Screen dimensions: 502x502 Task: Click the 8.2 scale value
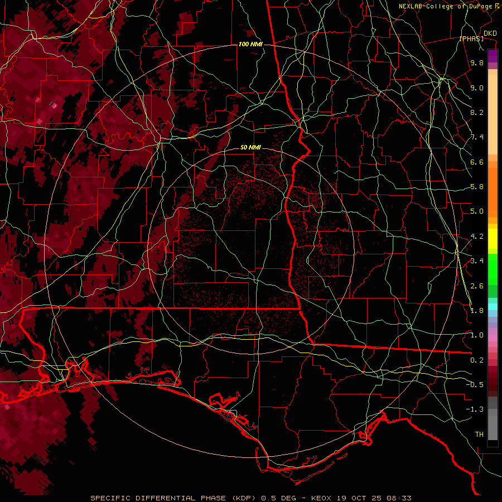click(477, 112)
